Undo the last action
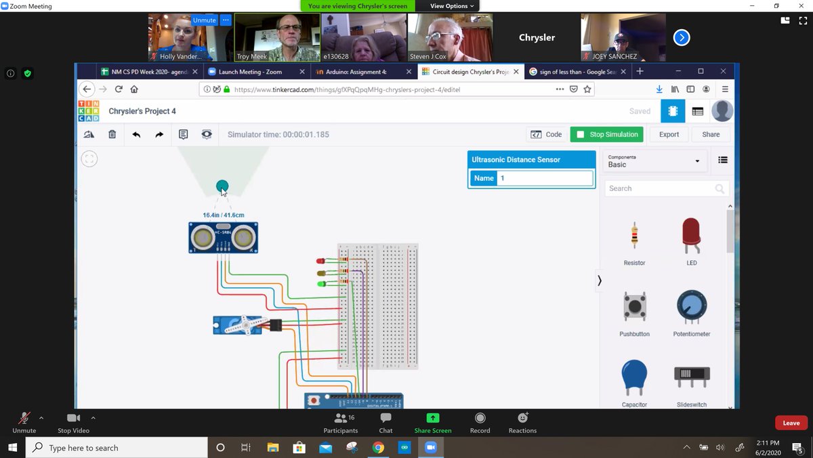This screenshot has width=813, height=458. pyautogui.click(x=136, y=135)
